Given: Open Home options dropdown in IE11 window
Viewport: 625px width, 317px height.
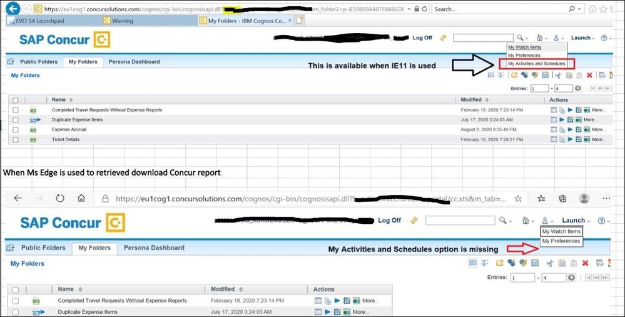Looking at the screenshot, I should tap(542, 38).
